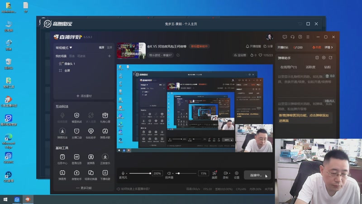
Task: Click the game category tag below stream title
Action: (161, 55)
